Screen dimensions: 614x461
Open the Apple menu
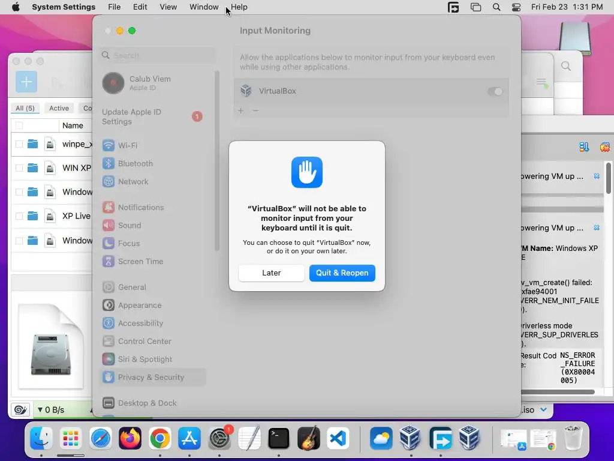coord(16,7)
